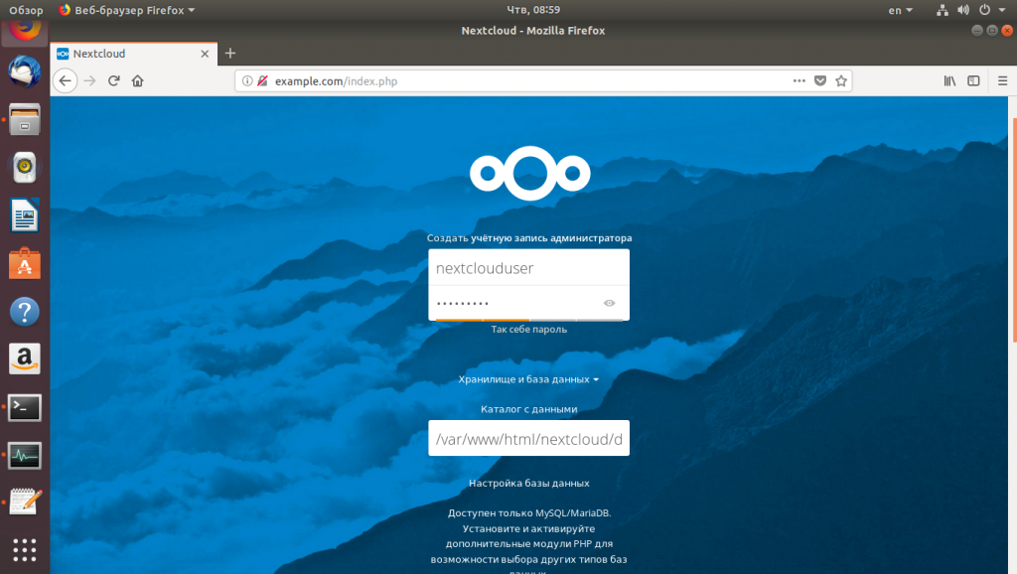Collapse the Хранилище и база данных section

pyautogui.click(x=528, y=379)
